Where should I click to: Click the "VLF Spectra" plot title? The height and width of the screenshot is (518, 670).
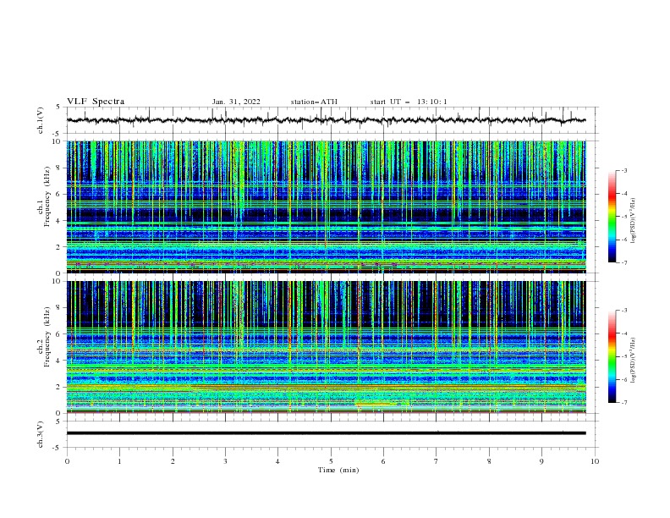(x=96, y=102)
